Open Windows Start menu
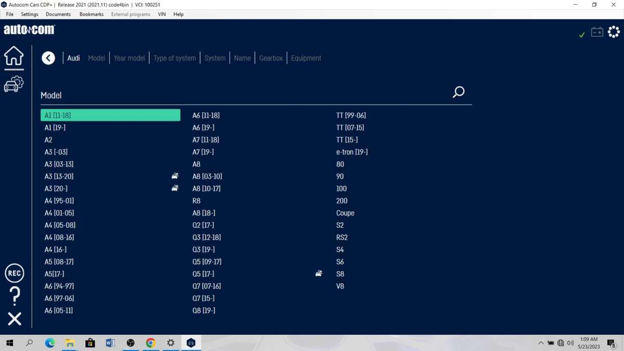624x351 pixels. 9,343
